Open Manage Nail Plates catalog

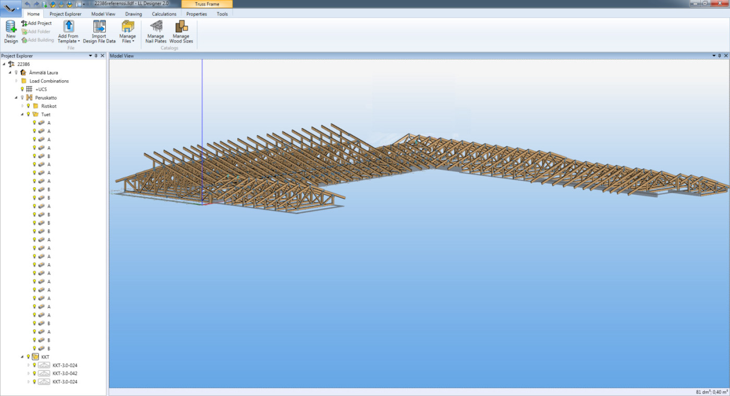click(155, 27)
